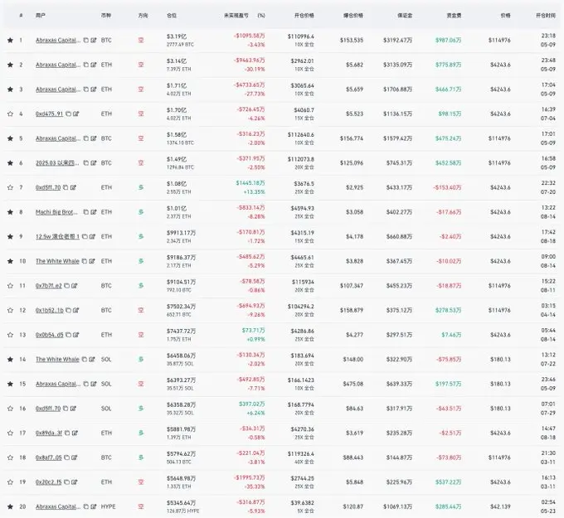Viewport: 564px width, 518px height.
Task: Unstar row 1 Abraxas Capital BTC position
Action: click(x=10, y=41)
